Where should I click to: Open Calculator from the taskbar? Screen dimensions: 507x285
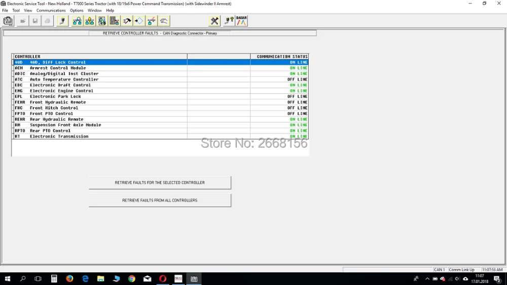coord(54,278)
